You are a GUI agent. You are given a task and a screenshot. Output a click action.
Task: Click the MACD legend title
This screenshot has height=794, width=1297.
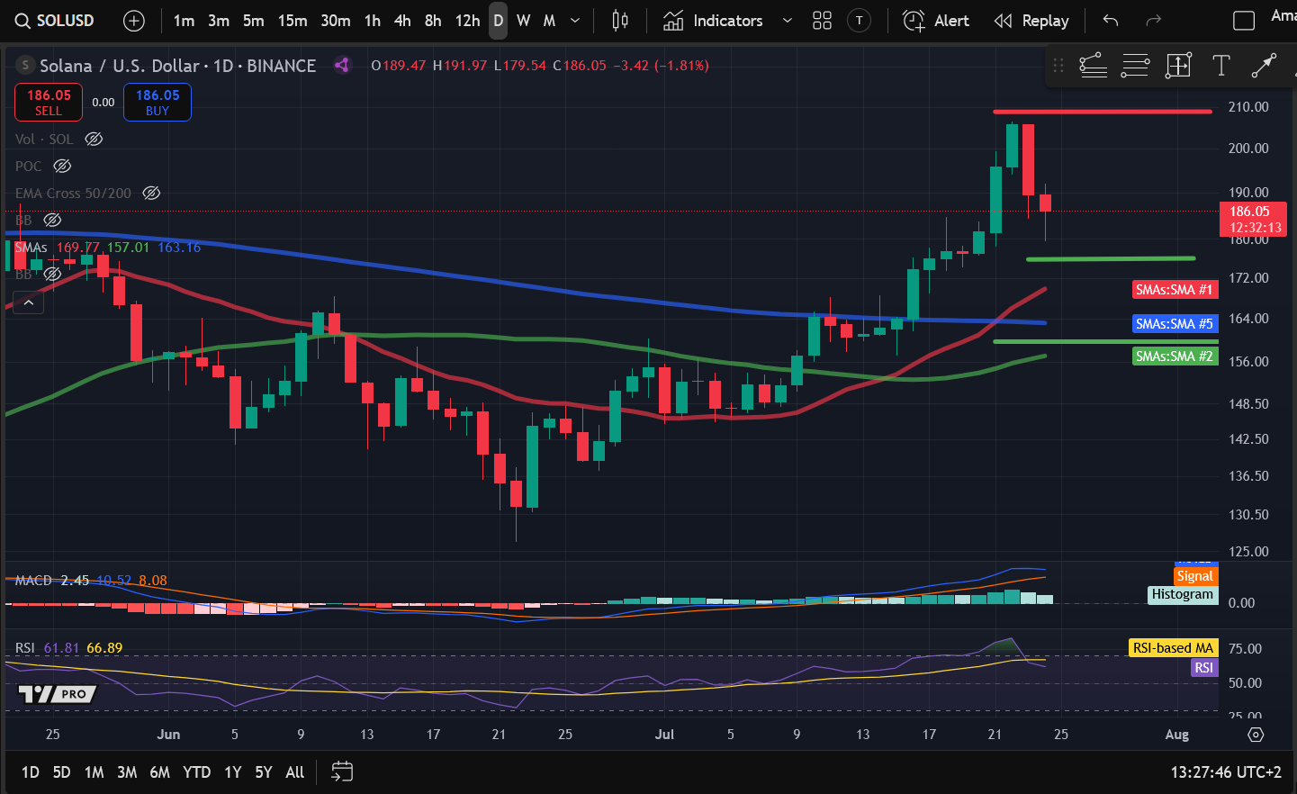33,581
